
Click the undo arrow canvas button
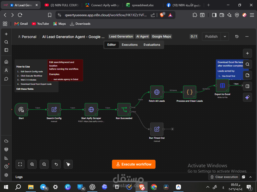tap(56, 164)
